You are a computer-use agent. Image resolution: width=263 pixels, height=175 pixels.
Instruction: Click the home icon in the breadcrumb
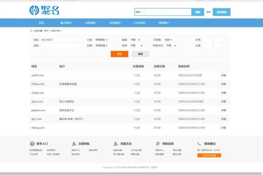31,31
